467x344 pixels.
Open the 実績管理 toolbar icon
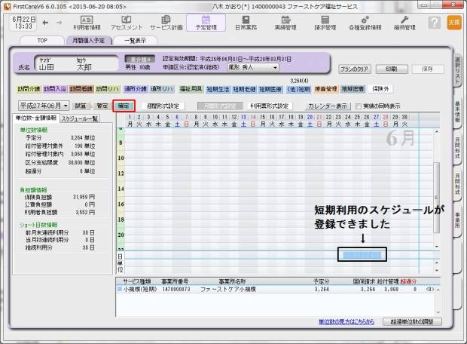point(284,23)
